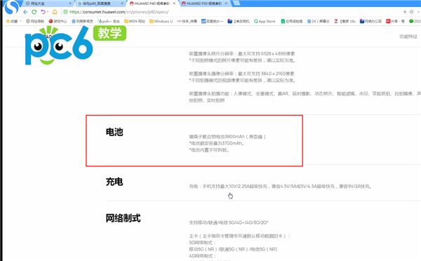The width and height of the screenshot is (421, 261).
Task: Click the purple undo-close-tab arrow
Action: pos(43,12)
